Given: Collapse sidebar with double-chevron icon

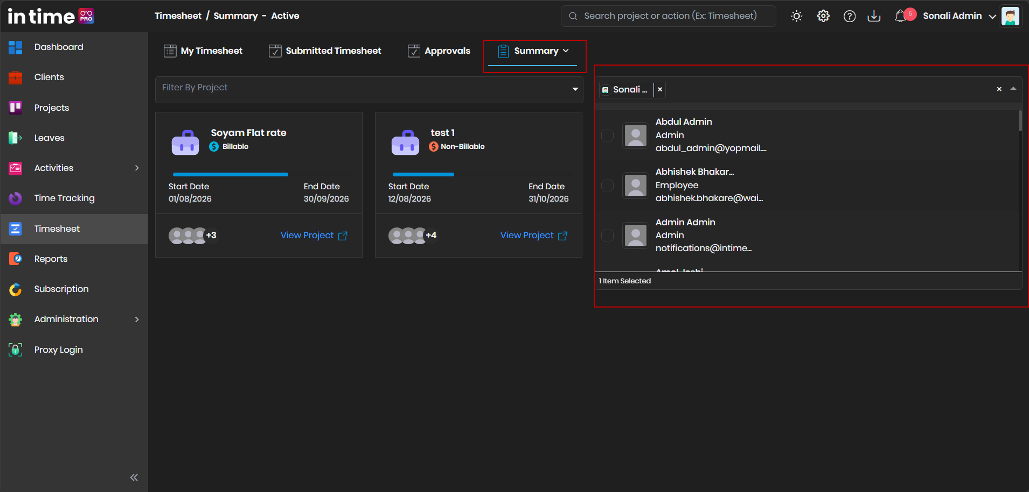Looking at the screenshot, I should pyautogui.click(x=134, y=477).
